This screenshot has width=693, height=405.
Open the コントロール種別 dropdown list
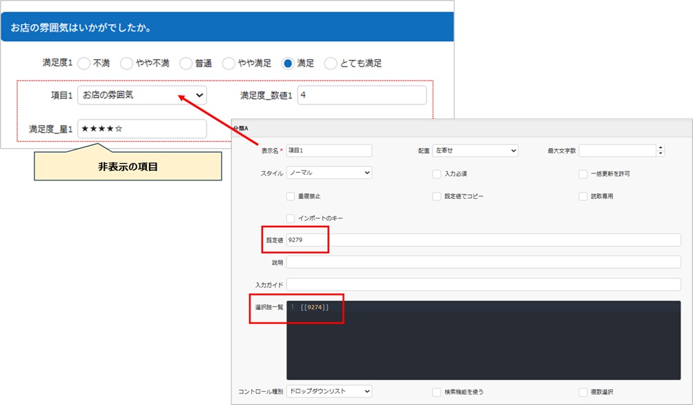click(329, 391)
